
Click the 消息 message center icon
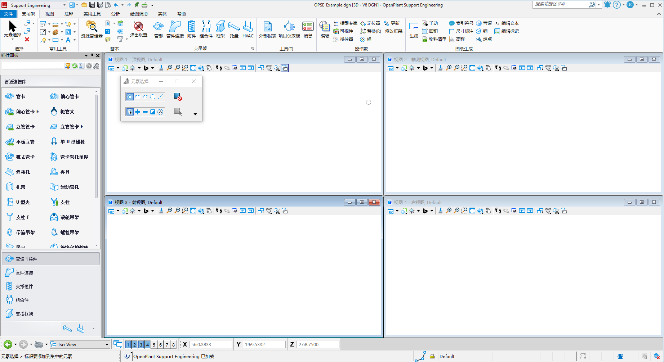[x=308, y=29]
